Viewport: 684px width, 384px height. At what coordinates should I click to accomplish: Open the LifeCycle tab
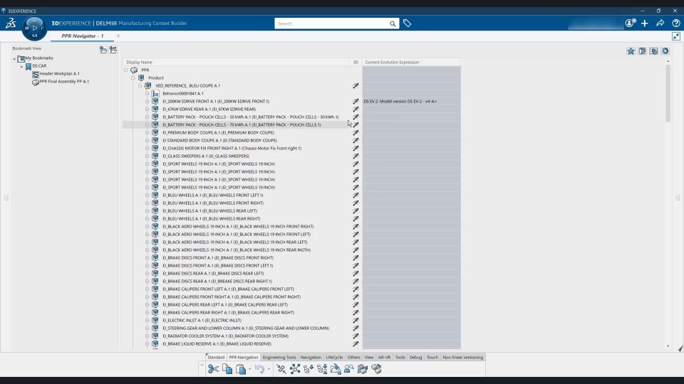(x=335, y=358)
